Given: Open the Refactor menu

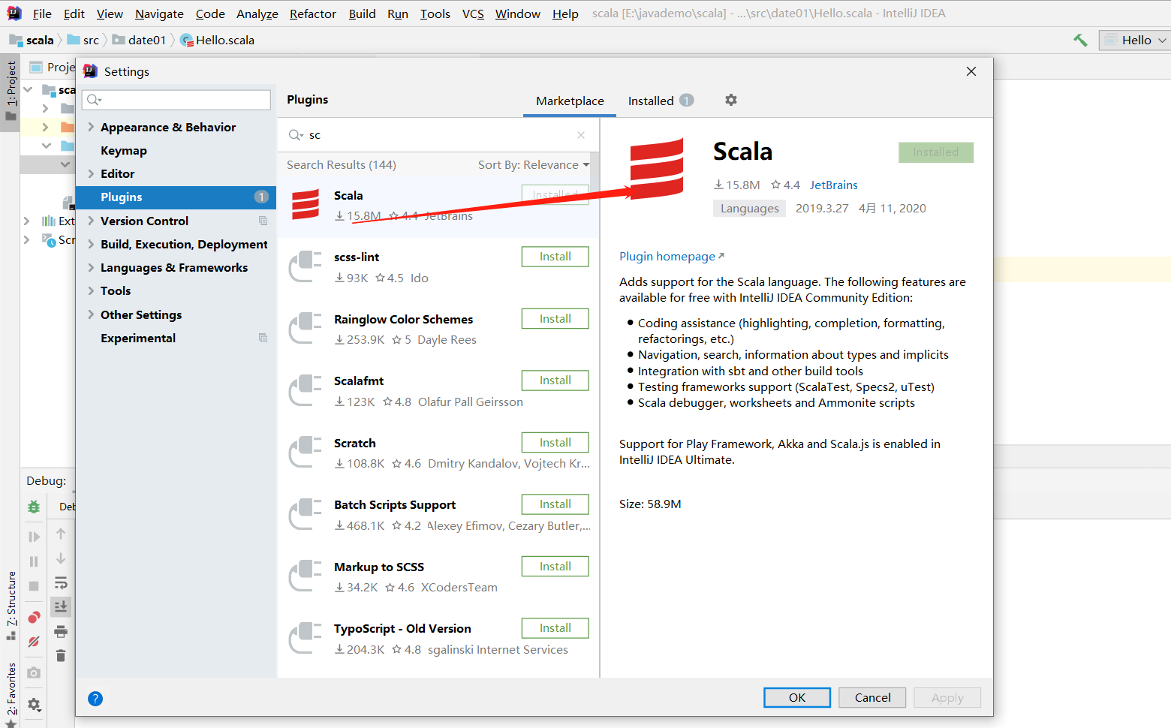Looking at the screenshot, I should 312,14.
